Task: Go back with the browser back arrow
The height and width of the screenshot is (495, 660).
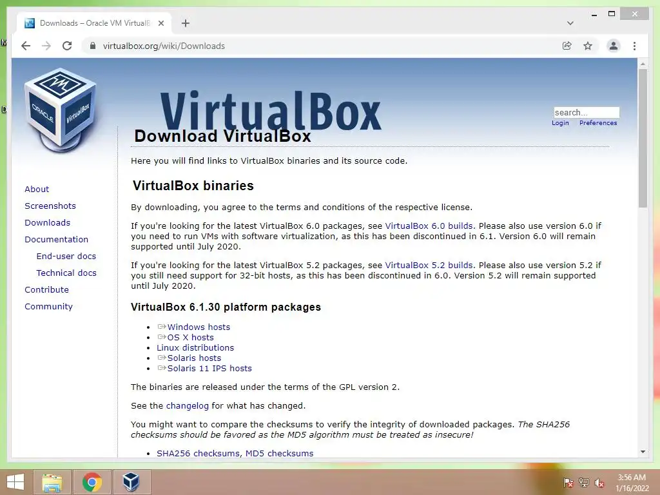Action: point(26,46)
